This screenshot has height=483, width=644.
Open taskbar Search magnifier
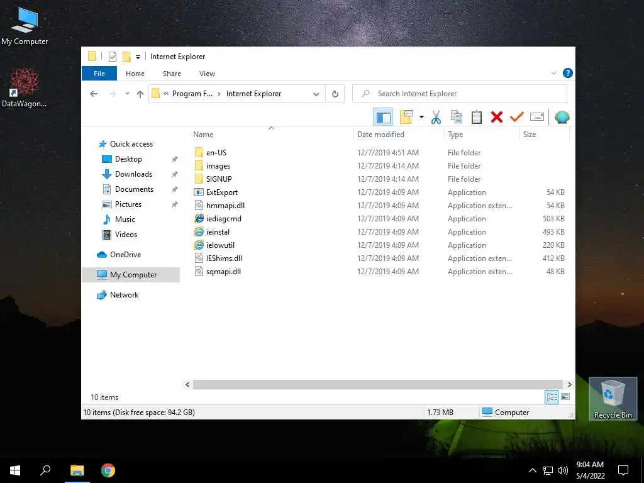pos(45,470)
